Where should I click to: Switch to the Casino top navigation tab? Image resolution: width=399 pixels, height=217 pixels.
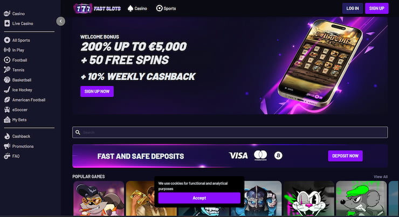(x=137, y=9)
